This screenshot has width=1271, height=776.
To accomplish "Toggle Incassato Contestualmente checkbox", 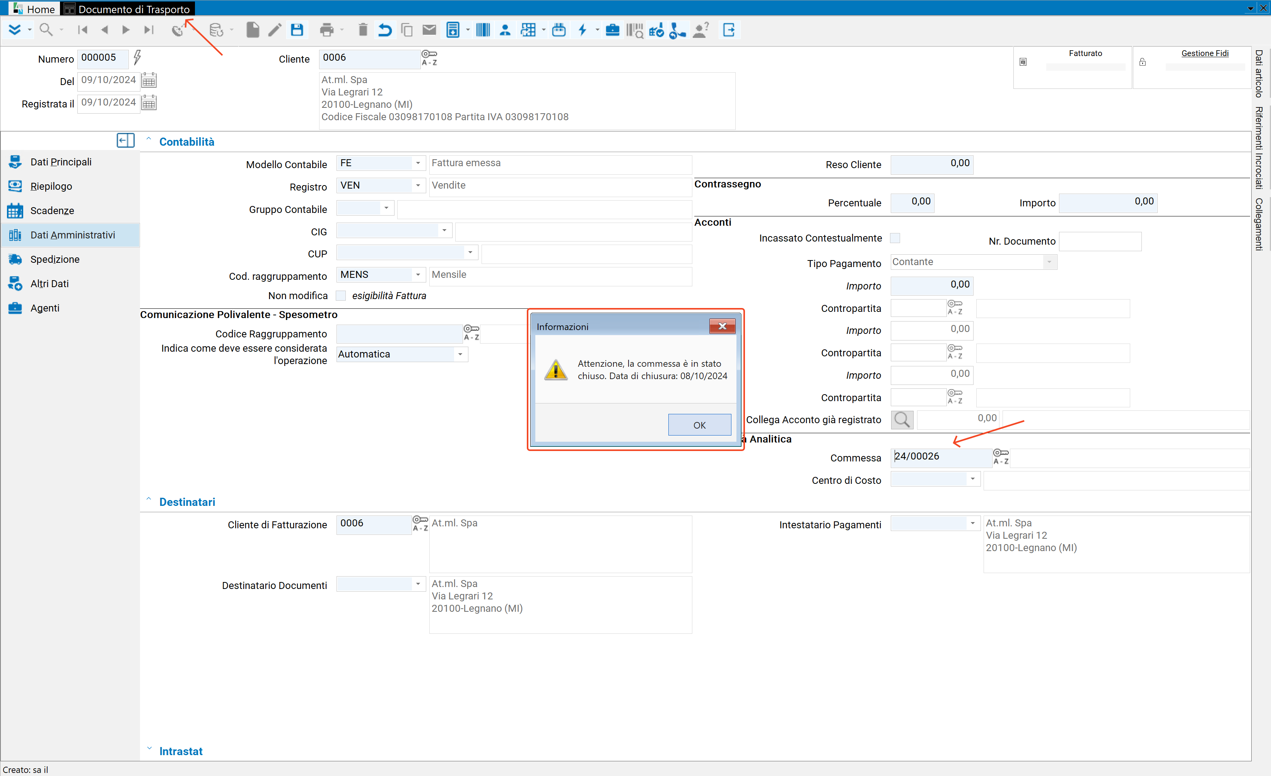I will [x=895, y=238].
